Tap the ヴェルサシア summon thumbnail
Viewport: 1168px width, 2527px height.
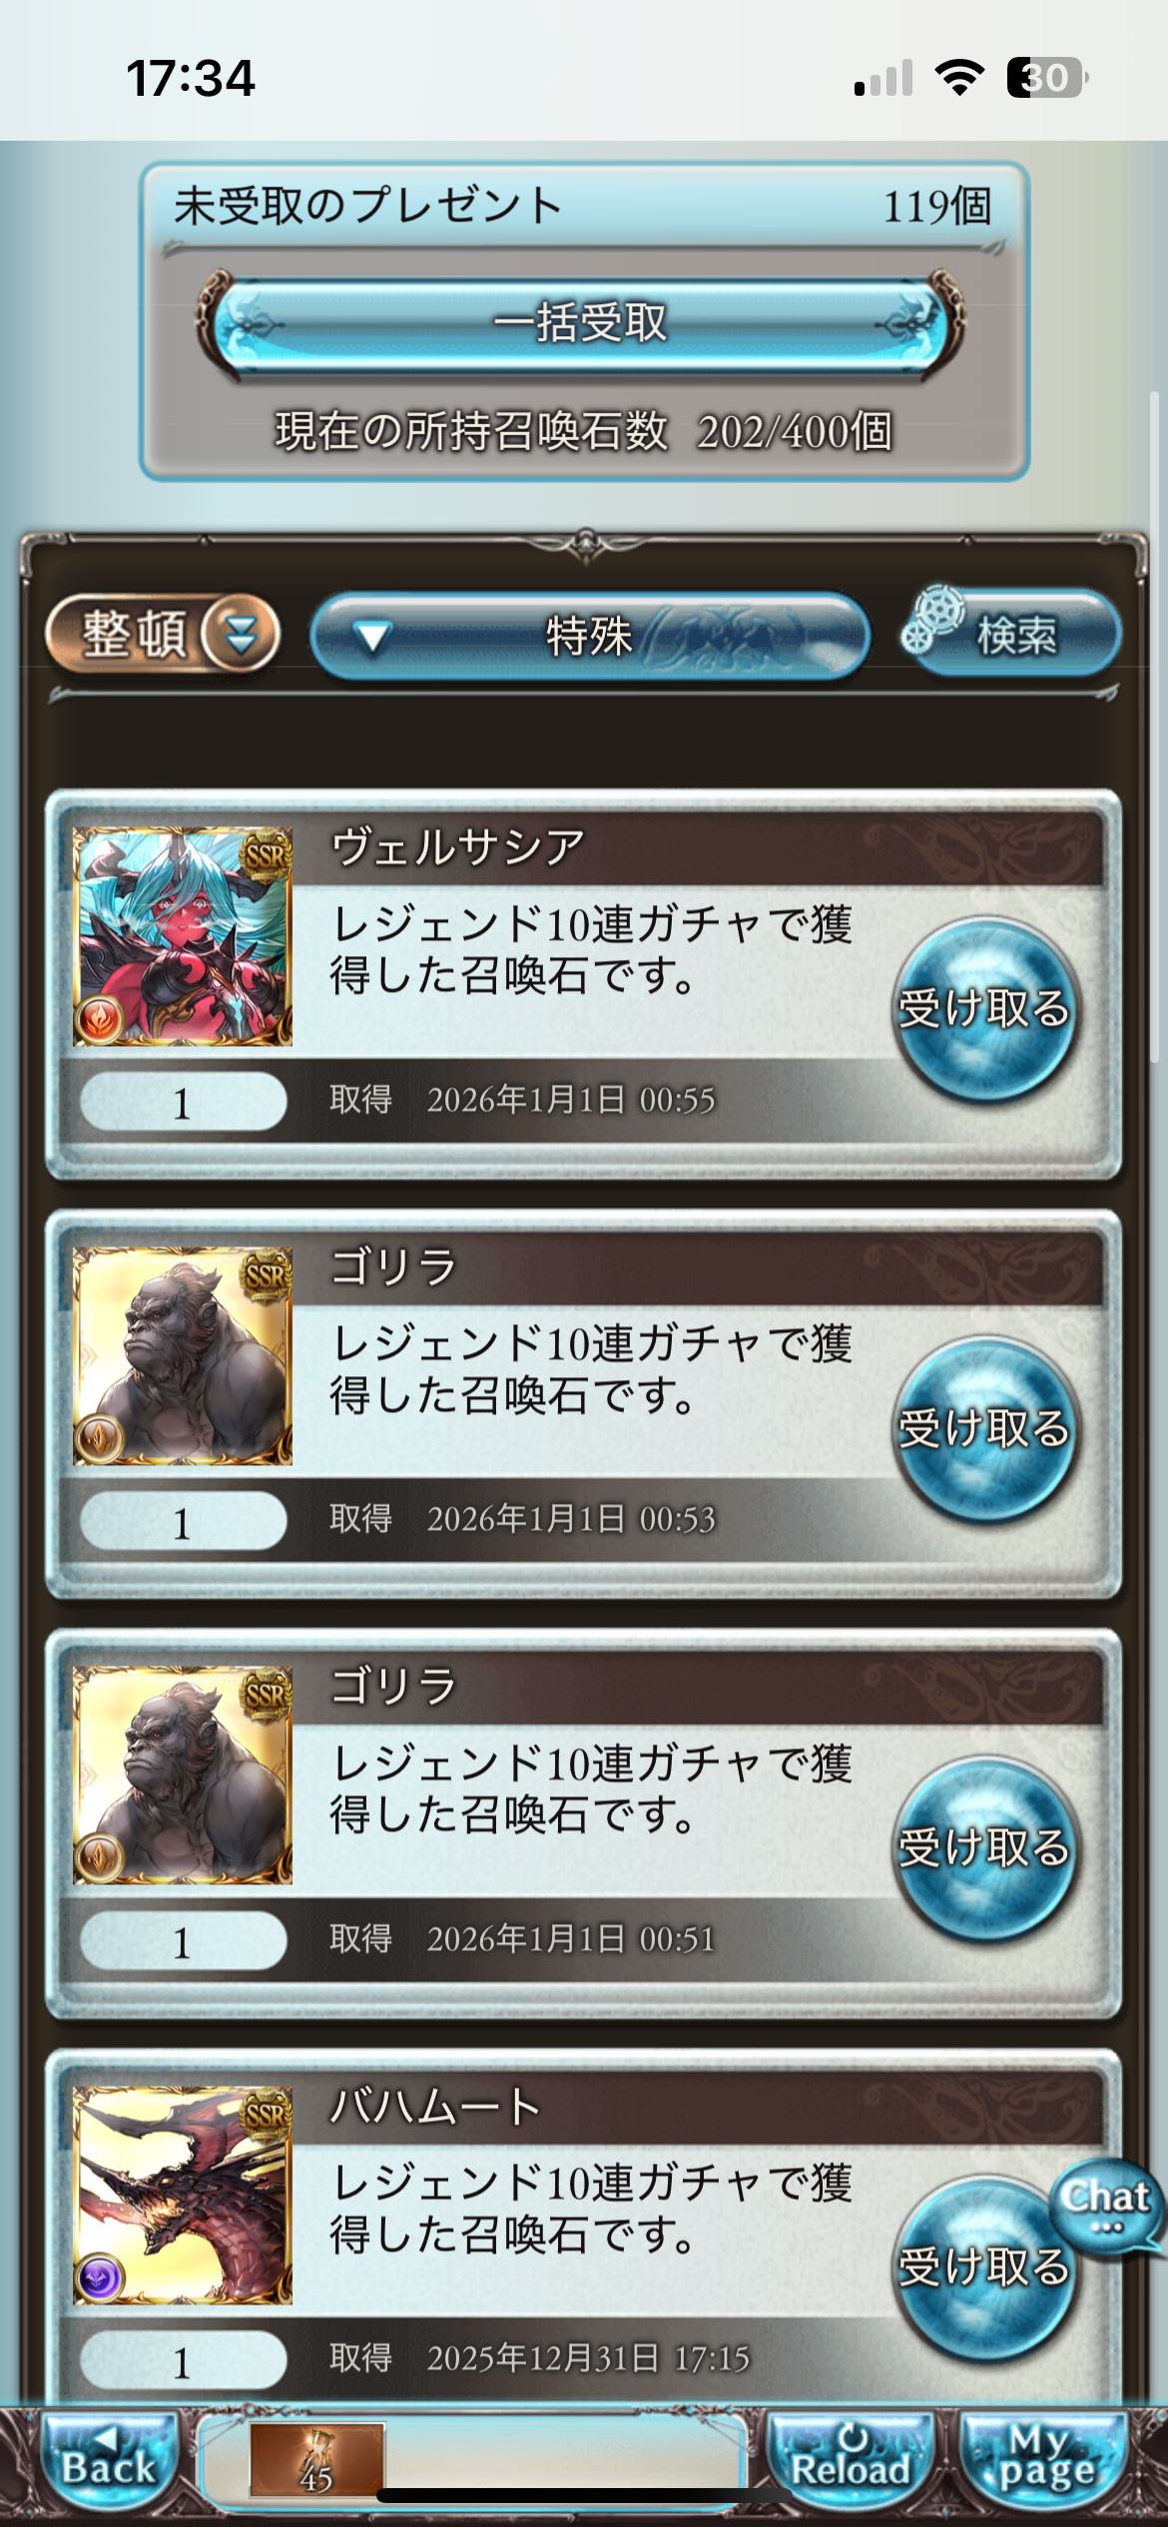(x=183, y=936)
